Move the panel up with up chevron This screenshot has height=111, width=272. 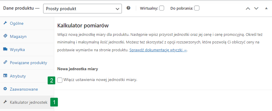coord(248,8)
